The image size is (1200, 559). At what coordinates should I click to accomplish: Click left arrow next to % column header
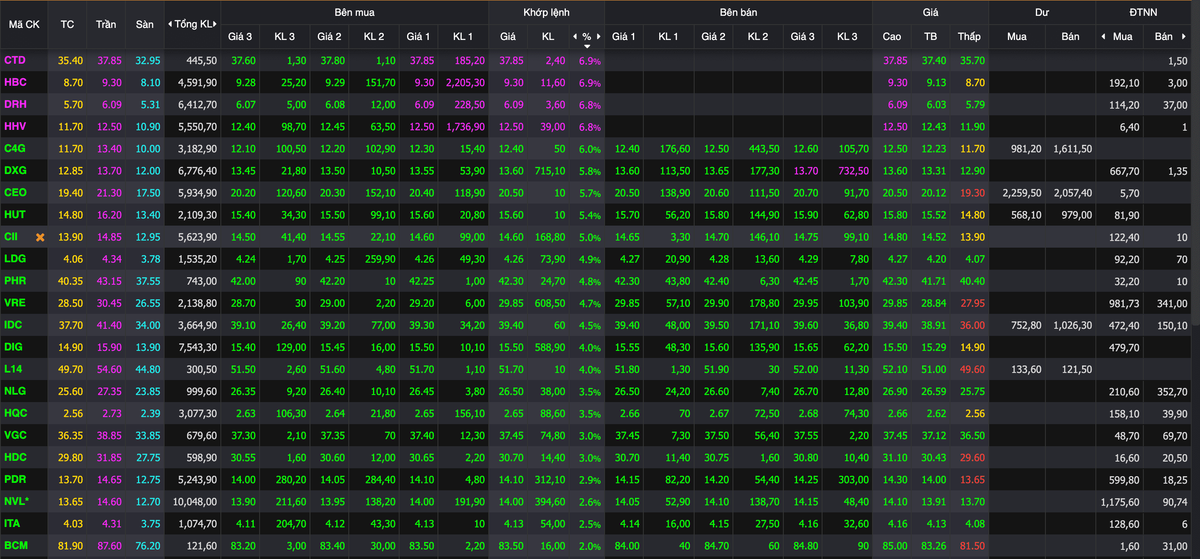575,36
